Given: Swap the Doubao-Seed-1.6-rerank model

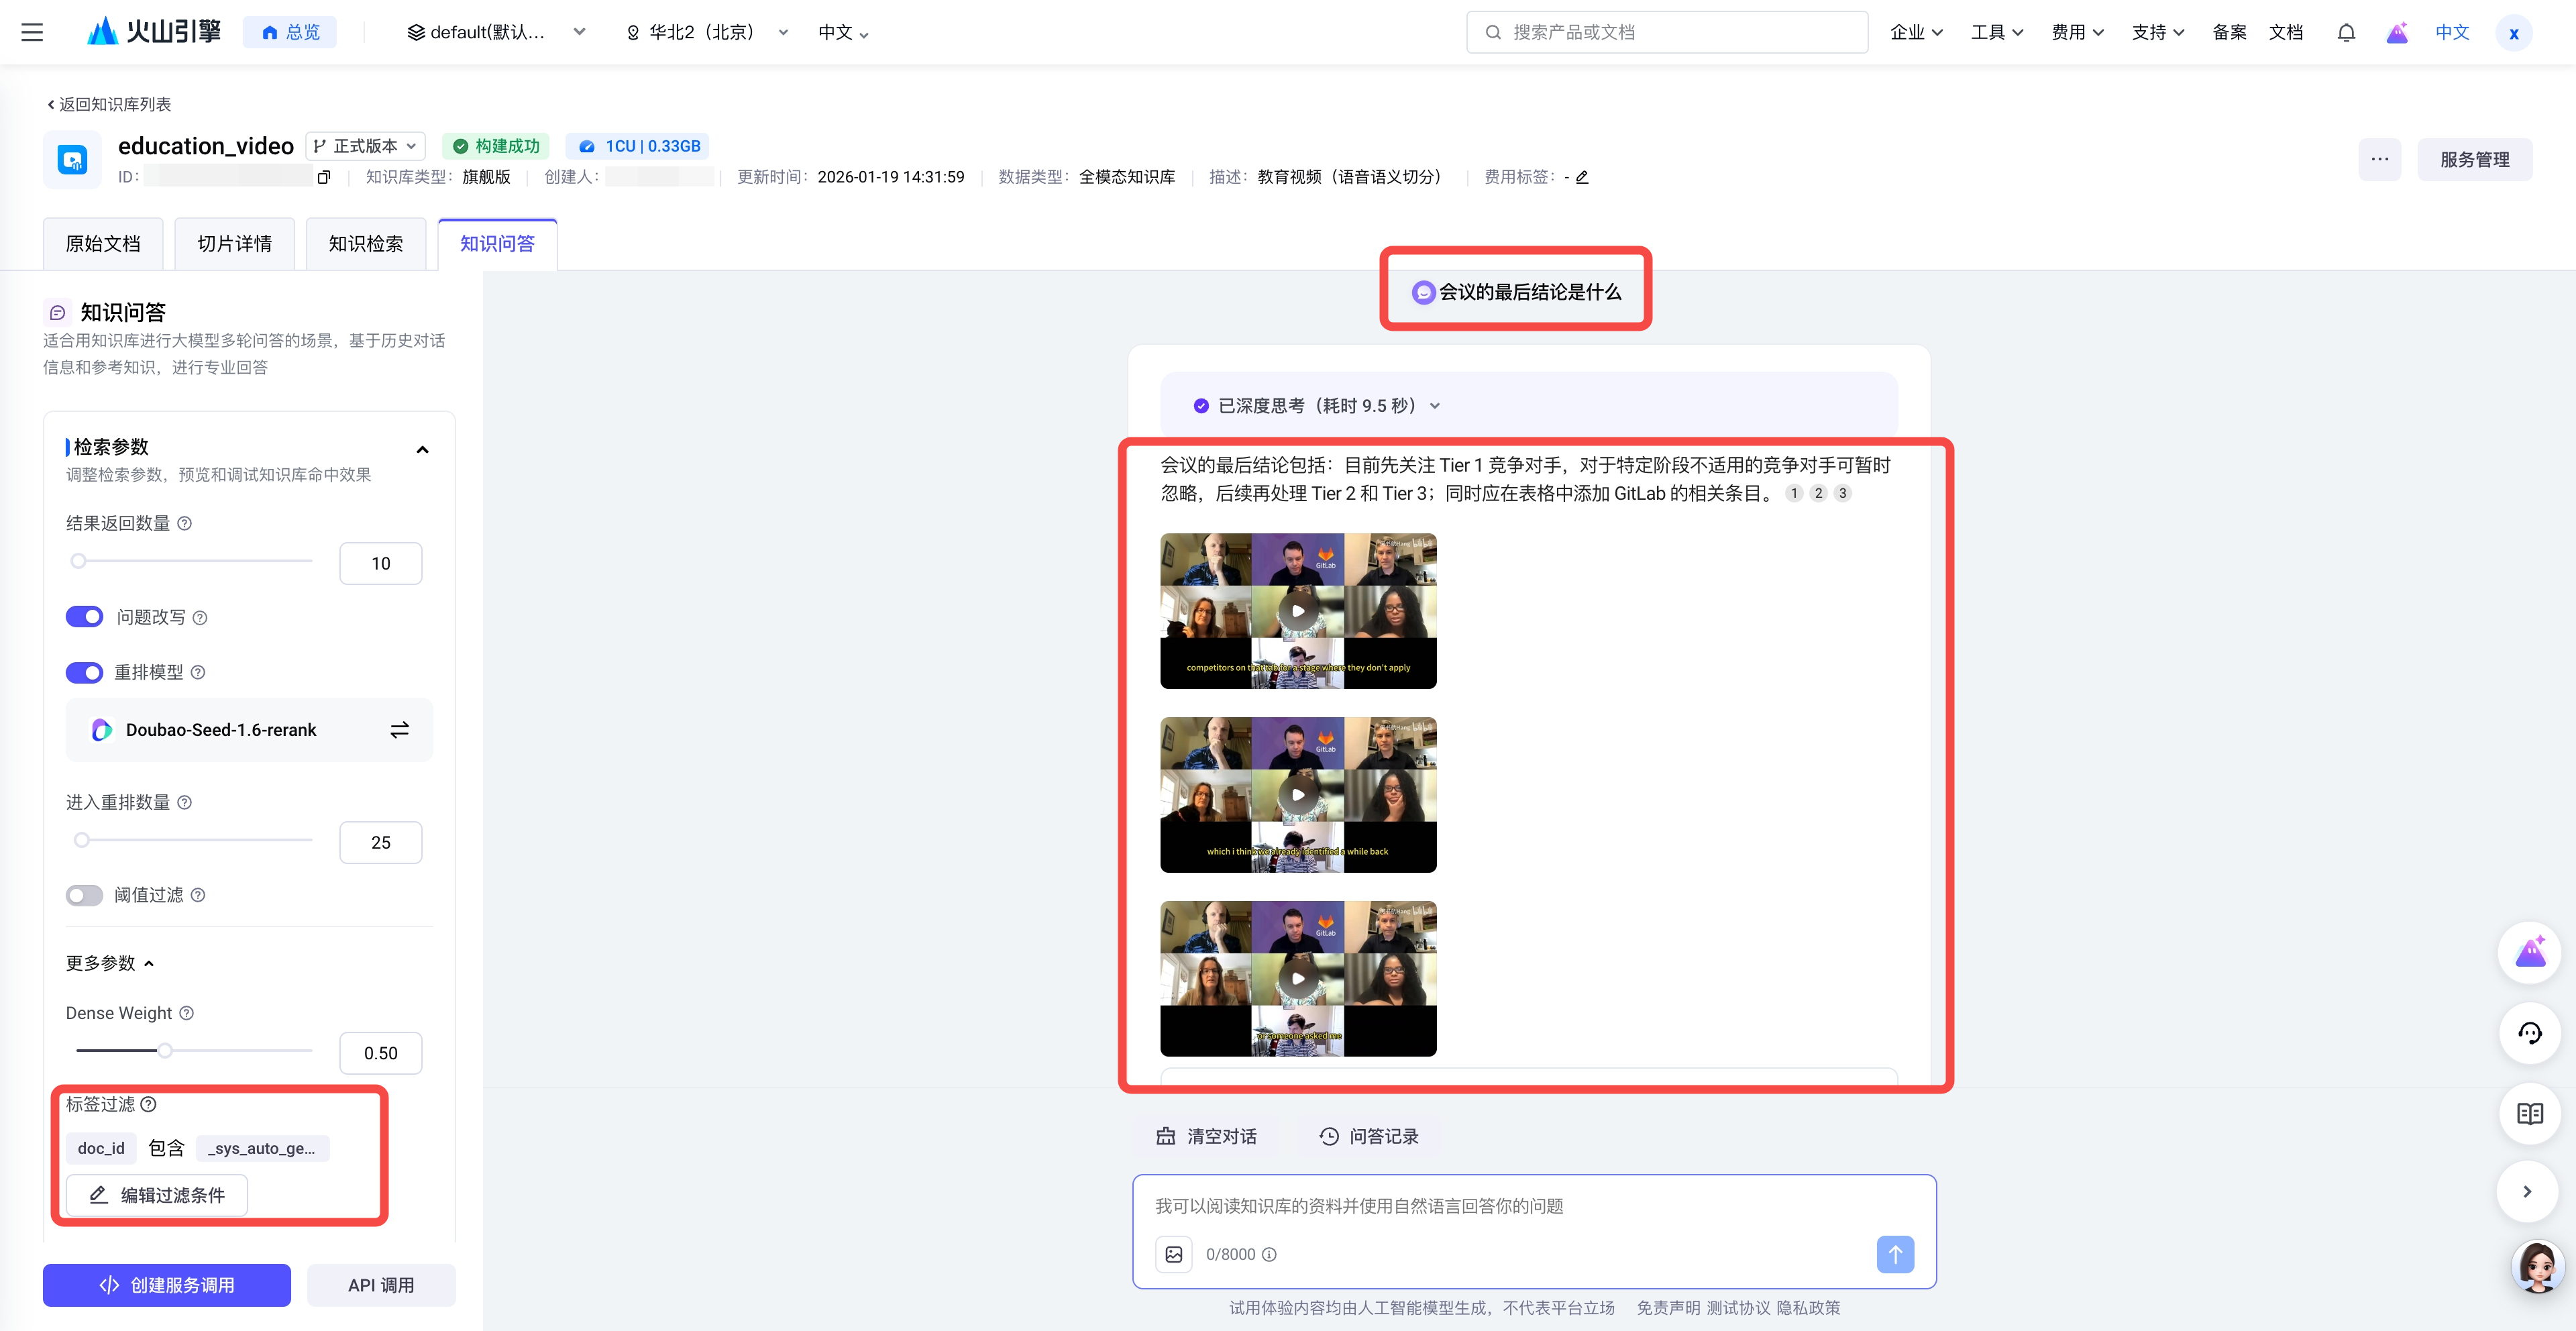Looking at the screenshot, I should 399,730.
